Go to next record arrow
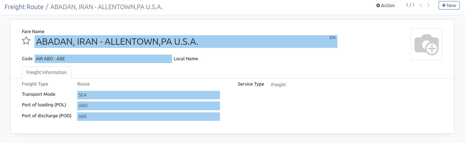Viewport: 465px width, 143px height. (429, 6)
